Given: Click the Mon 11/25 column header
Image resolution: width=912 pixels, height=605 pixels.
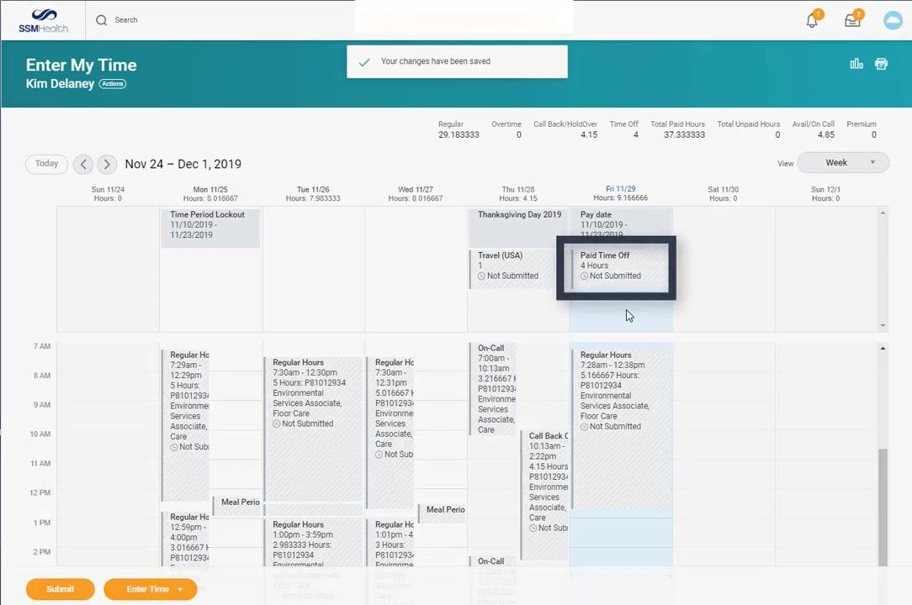Looking at the screenshot, I should click(210, 194).
